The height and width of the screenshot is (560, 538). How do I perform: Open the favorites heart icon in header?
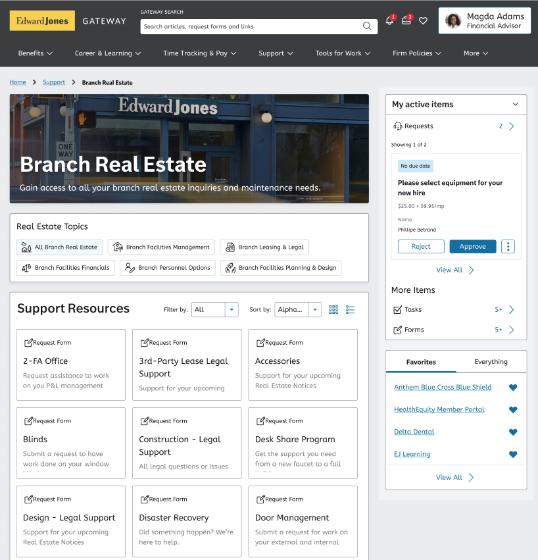click(x=423, y=21)
